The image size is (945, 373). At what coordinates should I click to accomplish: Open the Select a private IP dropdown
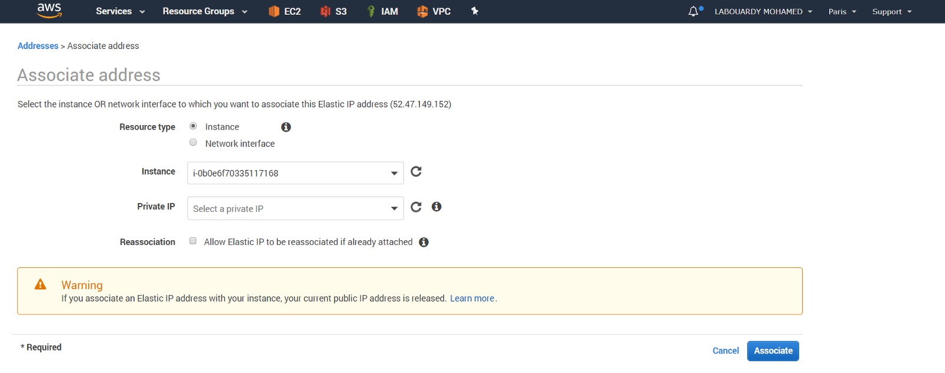pos(295,208)
